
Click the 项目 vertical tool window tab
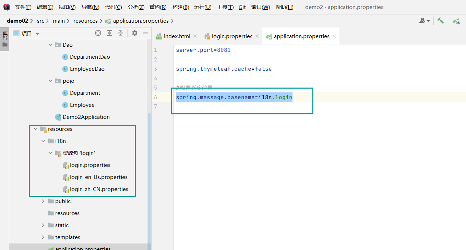point(4,38)
